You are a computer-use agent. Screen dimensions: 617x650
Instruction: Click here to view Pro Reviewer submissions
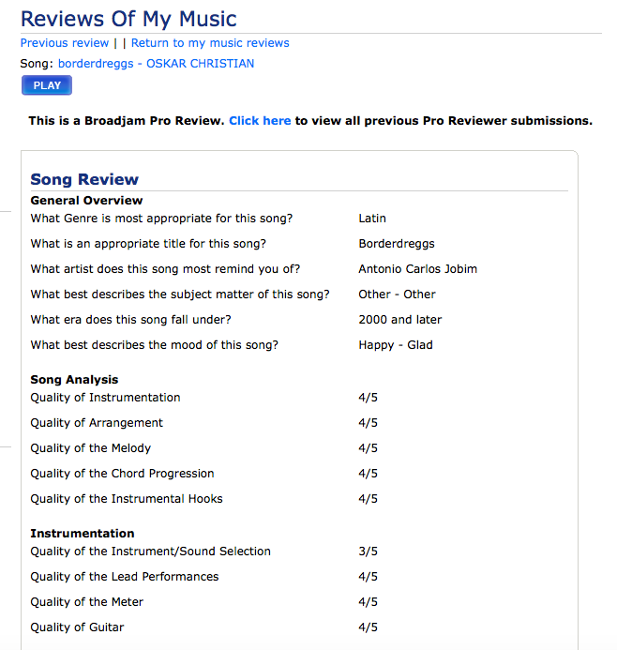click(260, 121)
